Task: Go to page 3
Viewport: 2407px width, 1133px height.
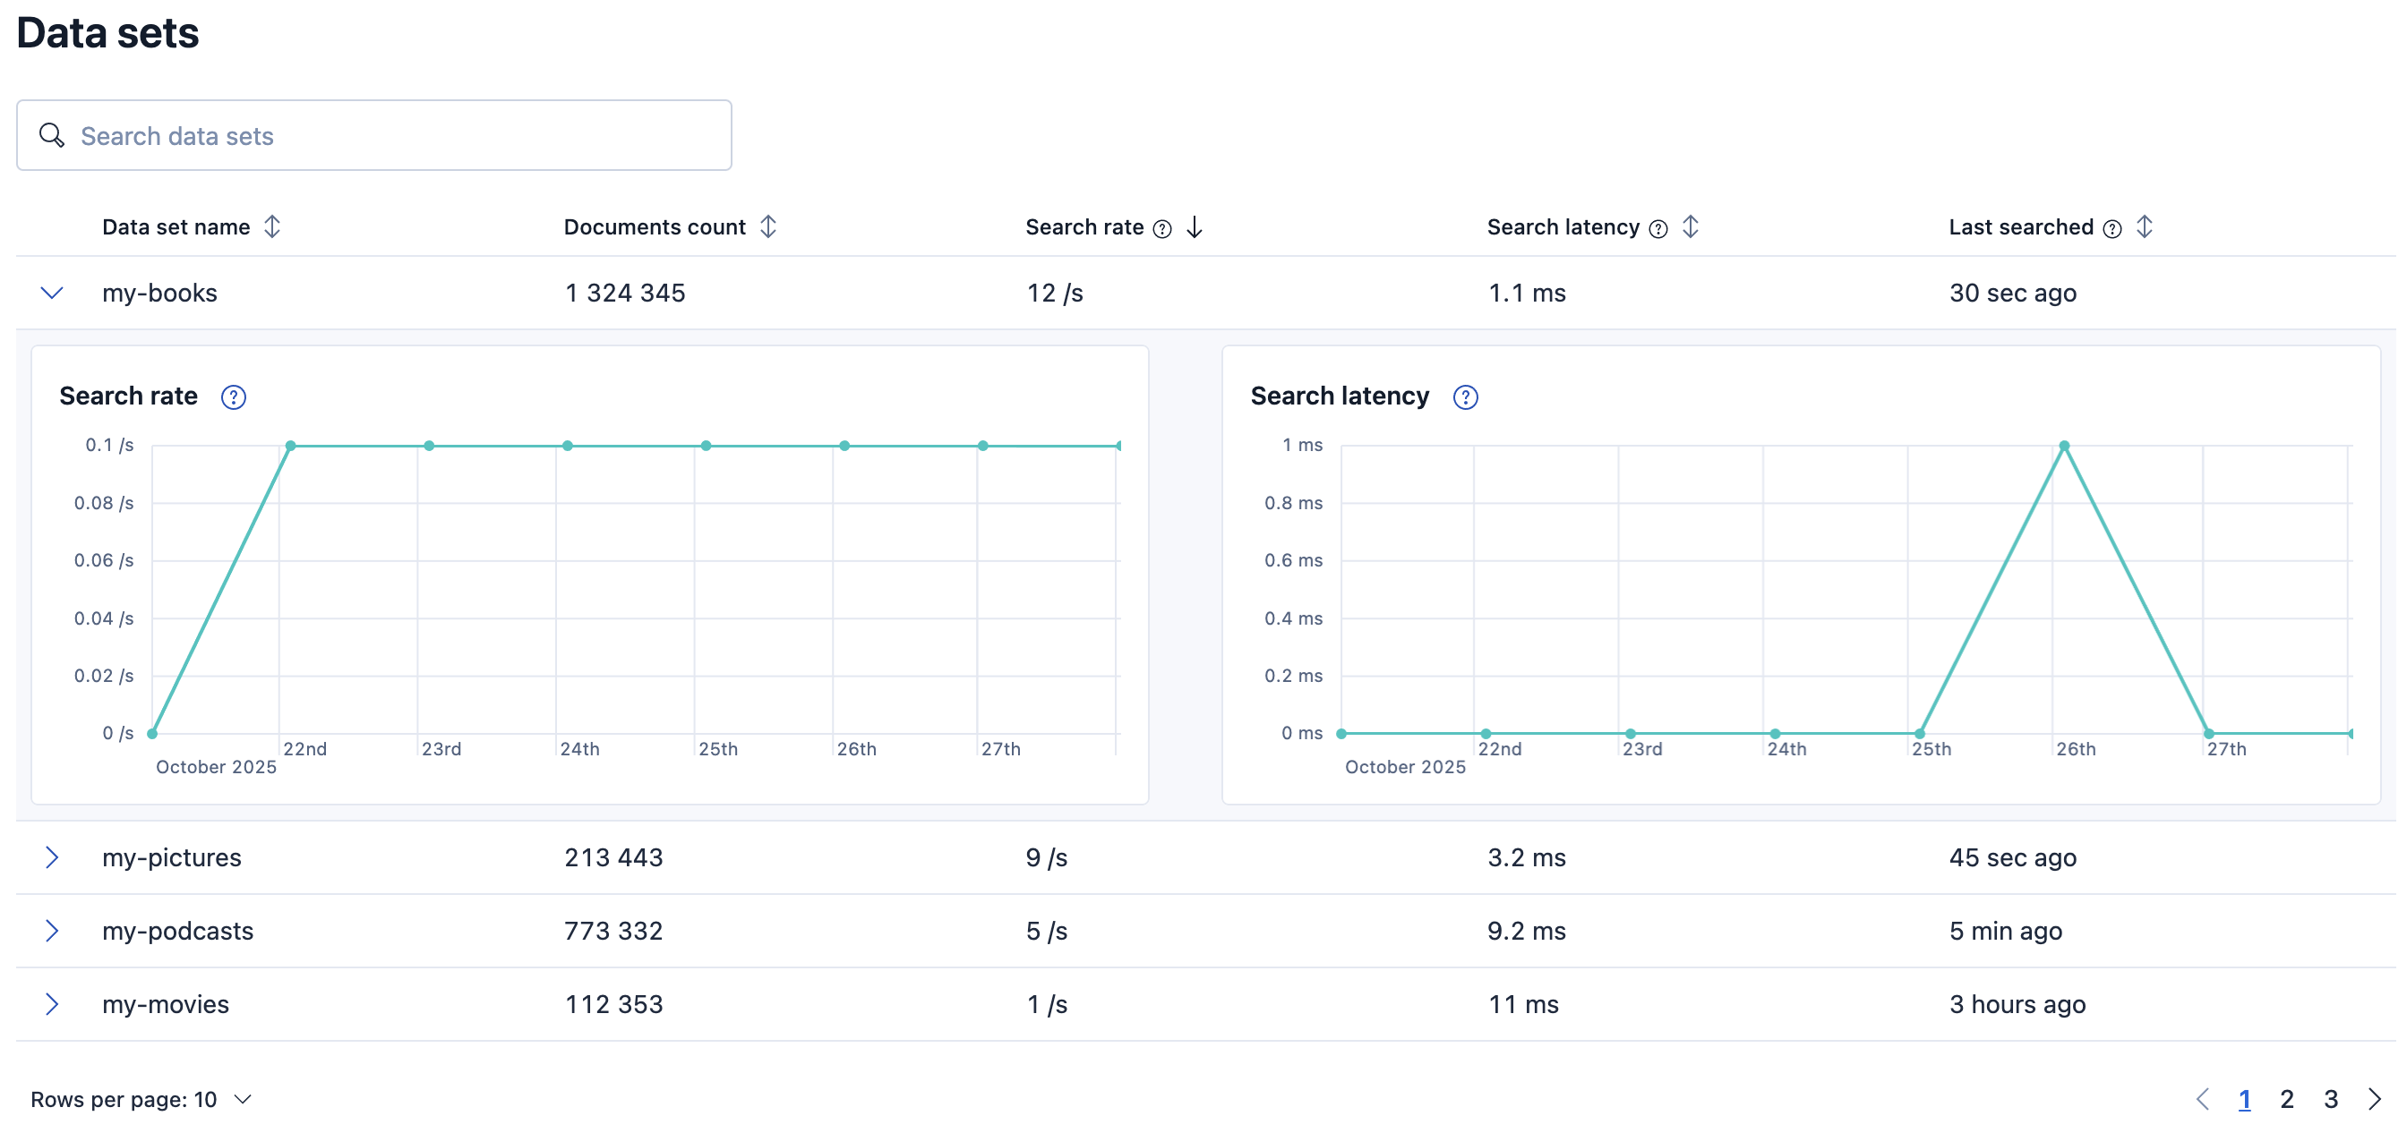Action: [x=2330, y=1099]
